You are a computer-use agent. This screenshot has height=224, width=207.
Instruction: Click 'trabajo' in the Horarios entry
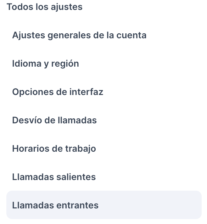(80, 149)
